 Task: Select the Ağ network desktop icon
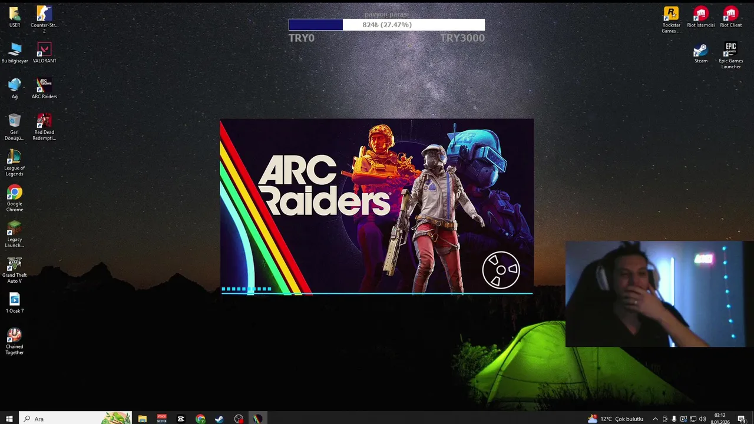[15, 89]
